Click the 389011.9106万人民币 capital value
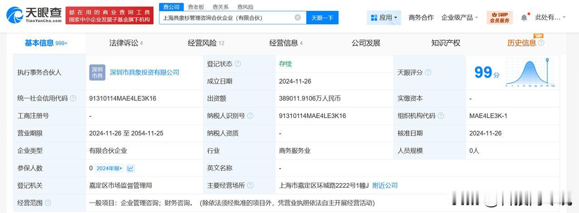This screenshot has height=213, width=579. [x=310, y=98]
